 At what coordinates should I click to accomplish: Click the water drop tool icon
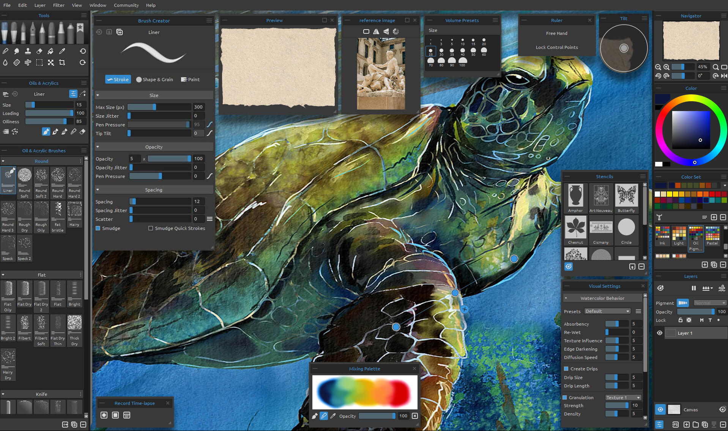click(5, 63)
